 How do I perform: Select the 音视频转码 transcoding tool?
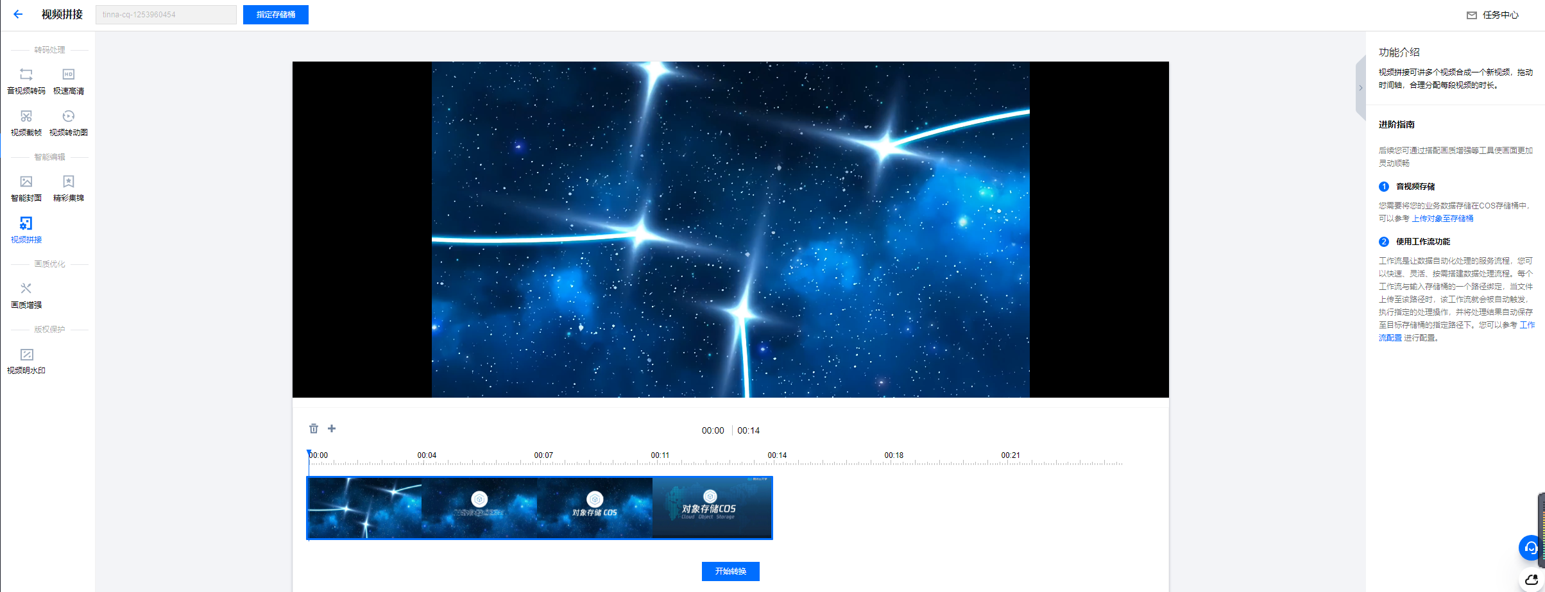[x=26, y=81]
